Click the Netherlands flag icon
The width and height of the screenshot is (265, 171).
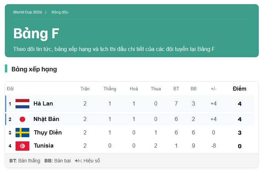click(22, 104)
